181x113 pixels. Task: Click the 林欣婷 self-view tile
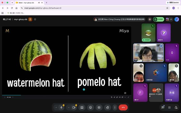(x=148, y=33)
